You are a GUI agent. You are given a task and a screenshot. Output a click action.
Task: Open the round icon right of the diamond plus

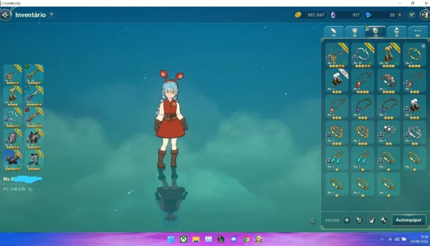412,15
